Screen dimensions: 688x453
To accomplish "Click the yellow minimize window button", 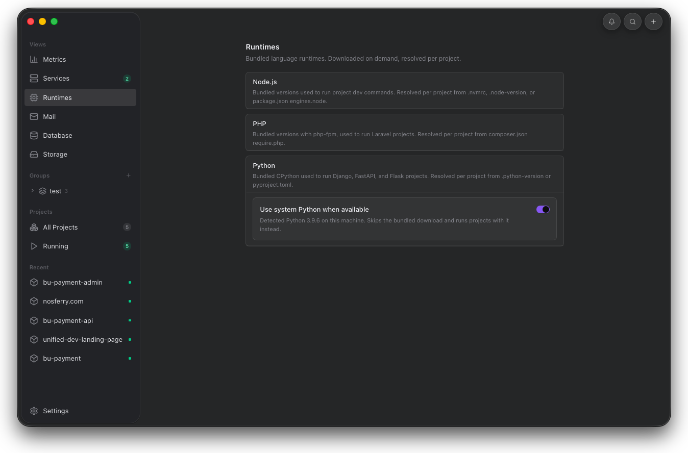I will coord(42,21).
